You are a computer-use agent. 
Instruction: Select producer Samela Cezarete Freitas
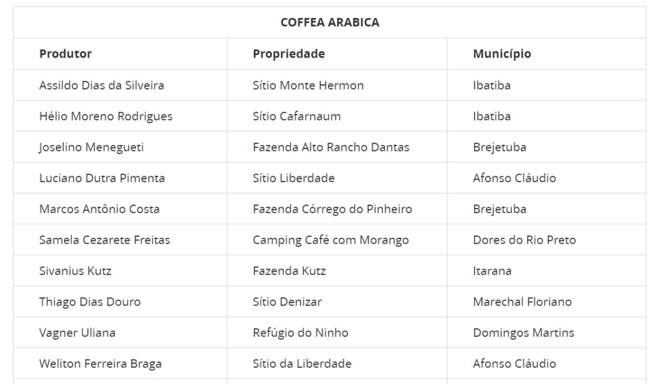[x=104, y=240]
